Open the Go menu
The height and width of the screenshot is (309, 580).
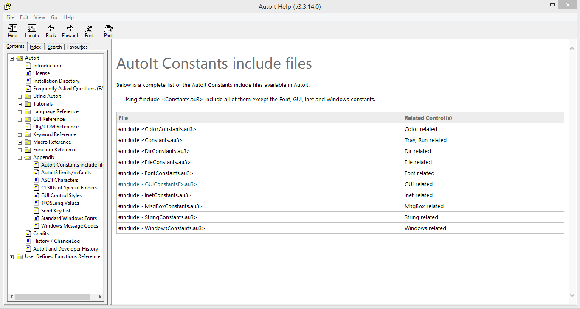(x=54, y=17)
